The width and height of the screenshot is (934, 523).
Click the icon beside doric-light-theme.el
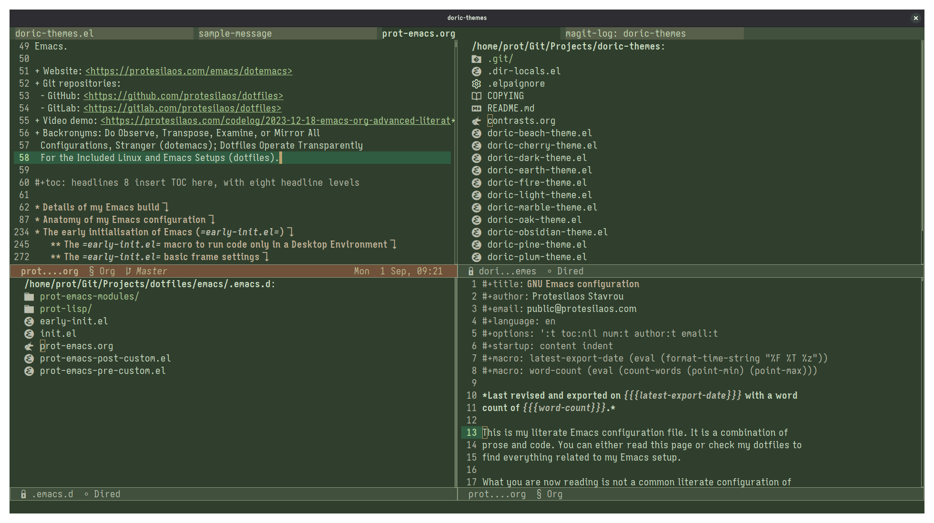(476, 195)
